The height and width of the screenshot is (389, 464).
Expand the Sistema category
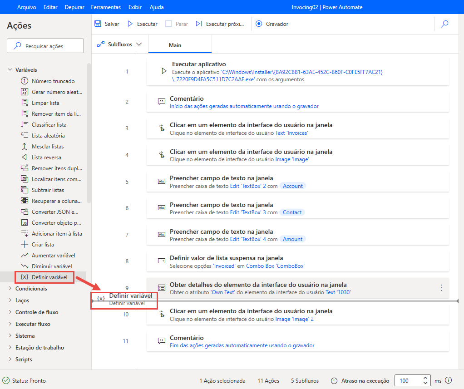[x=10, y=336]
